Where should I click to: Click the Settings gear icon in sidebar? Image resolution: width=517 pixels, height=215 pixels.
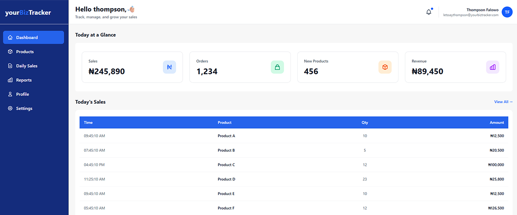[x=10, y=108]
